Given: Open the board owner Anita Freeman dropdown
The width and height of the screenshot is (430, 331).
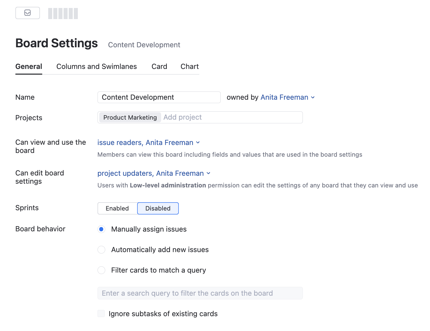Looking at the screenshot, I should 287,97.
